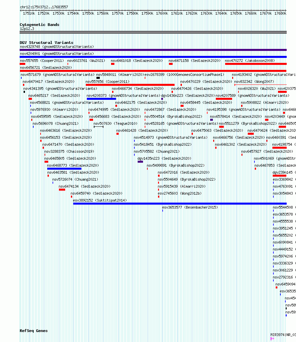This screenshot has height=342, width=296.
Task: Open esv3892152 (Suktitipat2014) label
Action: click(100, 200)
